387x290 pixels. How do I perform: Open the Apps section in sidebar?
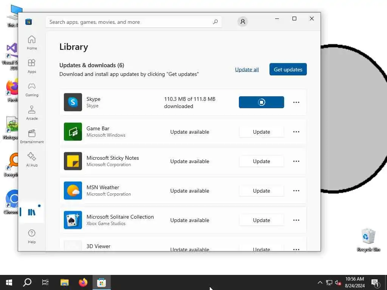pyautogui.click(x=32, y=66)
